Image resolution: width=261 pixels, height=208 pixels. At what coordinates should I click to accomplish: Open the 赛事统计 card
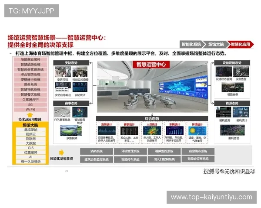(x=129, y=132)
